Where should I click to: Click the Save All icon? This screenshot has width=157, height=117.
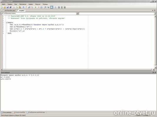pyautogui.click(x=10, y=7)
